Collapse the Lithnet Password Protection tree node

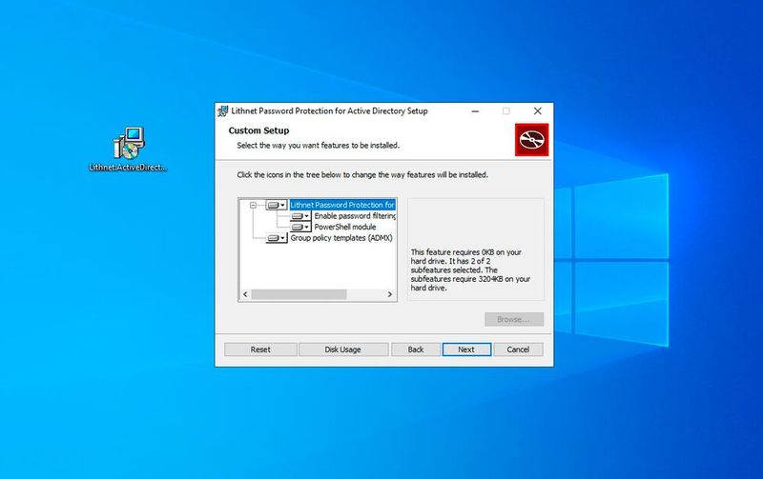click(x=253, y=205)
